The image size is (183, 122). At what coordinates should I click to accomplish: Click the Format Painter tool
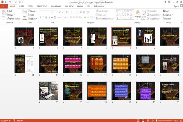pyautogui.click(x=13, y=19)
